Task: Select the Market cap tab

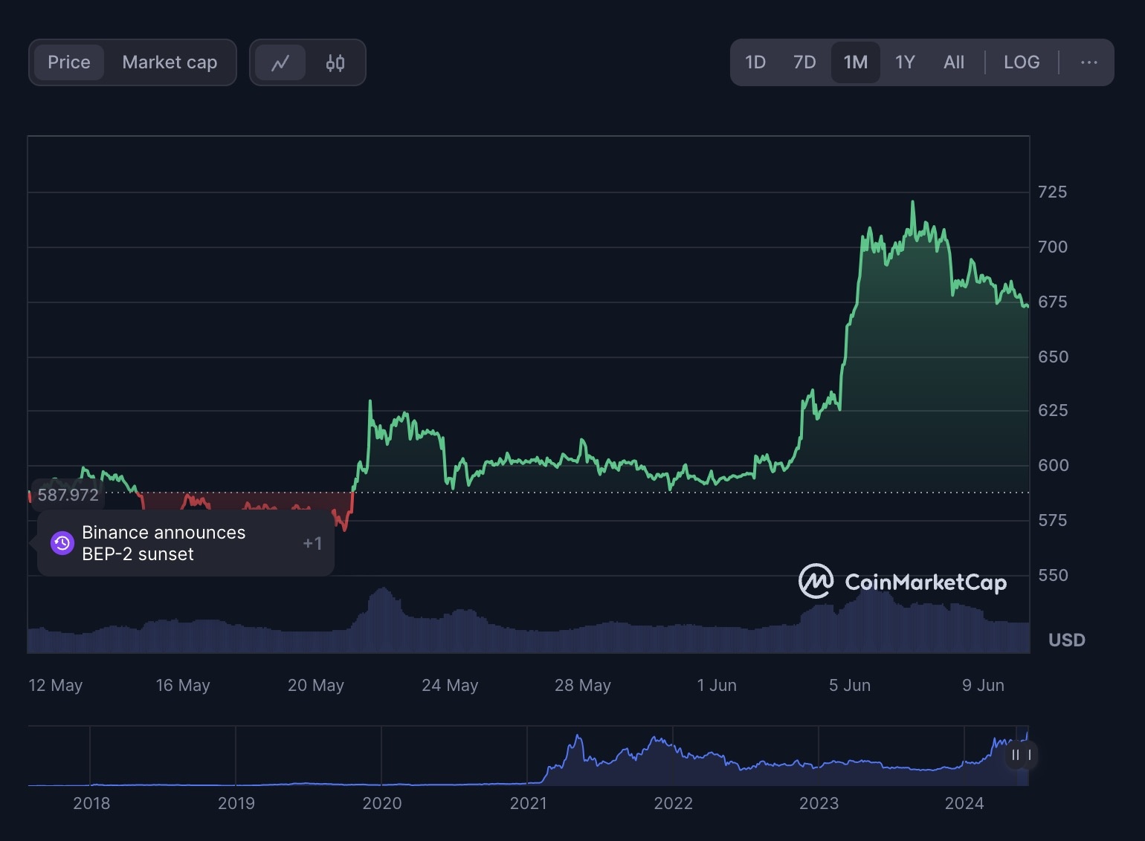Action: (x=170, y=62)
